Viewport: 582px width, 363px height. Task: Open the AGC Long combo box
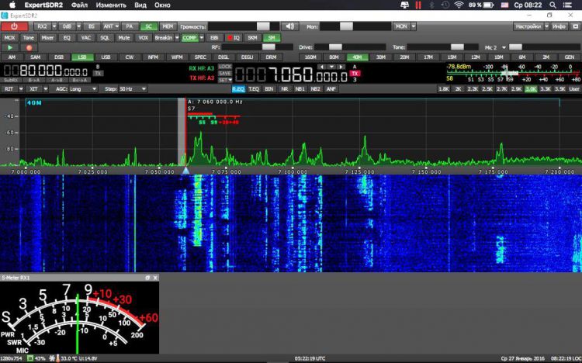click(x=83, y=88)
